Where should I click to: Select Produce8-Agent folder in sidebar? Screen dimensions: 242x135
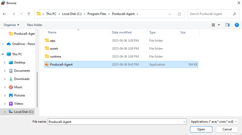pos(21,34)
